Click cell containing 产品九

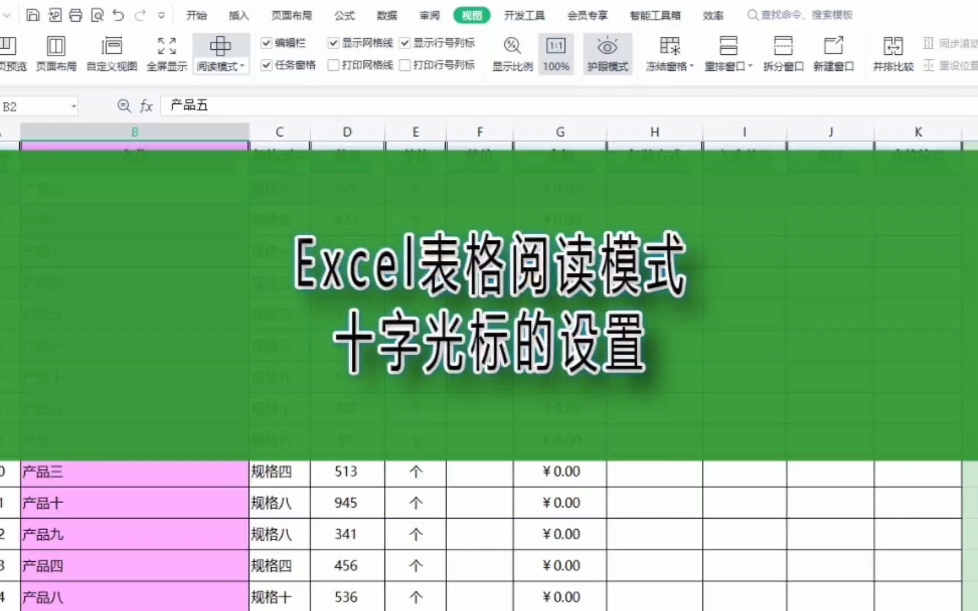(x=135, y=534)
